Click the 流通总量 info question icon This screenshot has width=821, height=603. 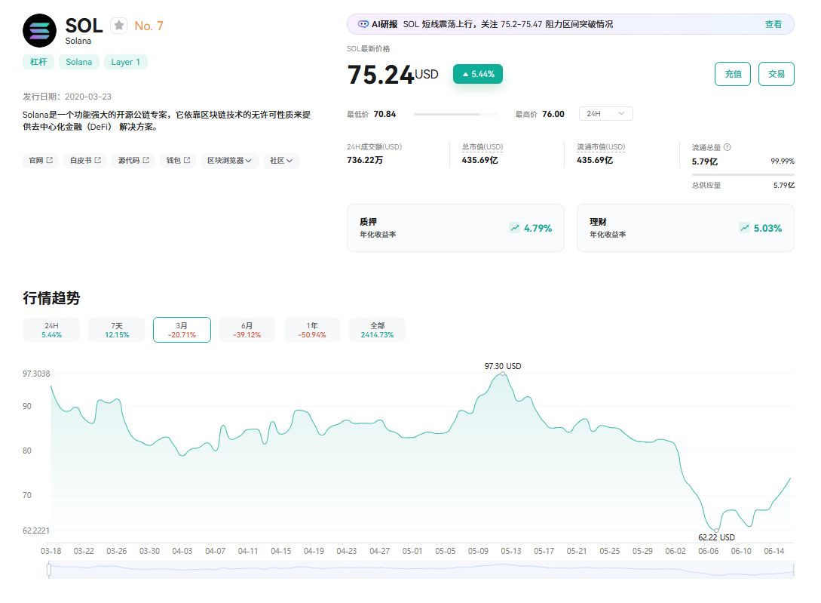pyautogui.click(x=727, y=147)
